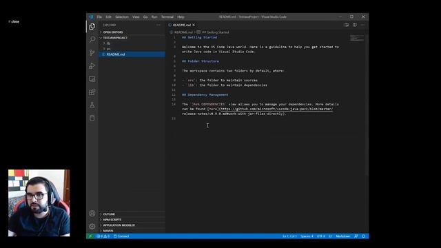Open the Testing flask view
Screen dimensions: 441x248
[92, 105]
